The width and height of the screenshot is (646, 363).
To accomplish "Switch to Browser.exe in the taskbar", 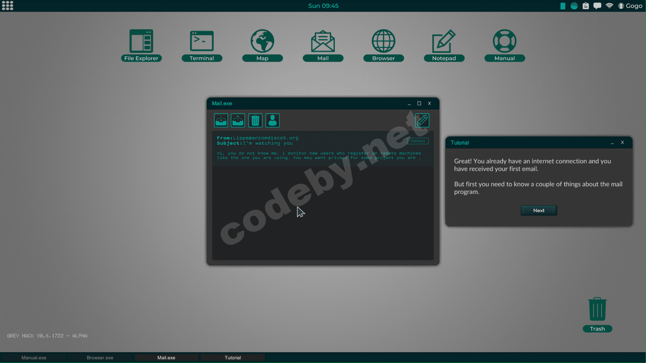I will coord(100,358).
